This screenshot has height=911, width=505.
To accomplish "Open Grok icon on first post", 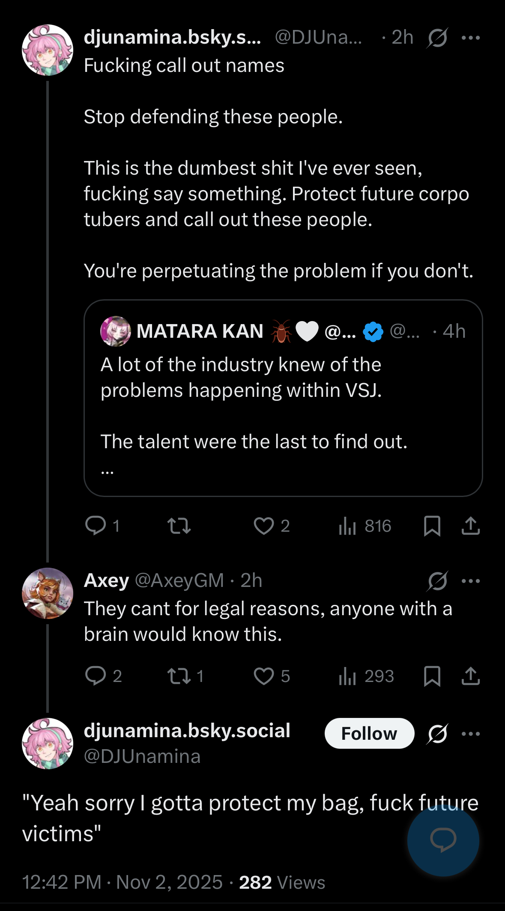I will click(437, 38).
